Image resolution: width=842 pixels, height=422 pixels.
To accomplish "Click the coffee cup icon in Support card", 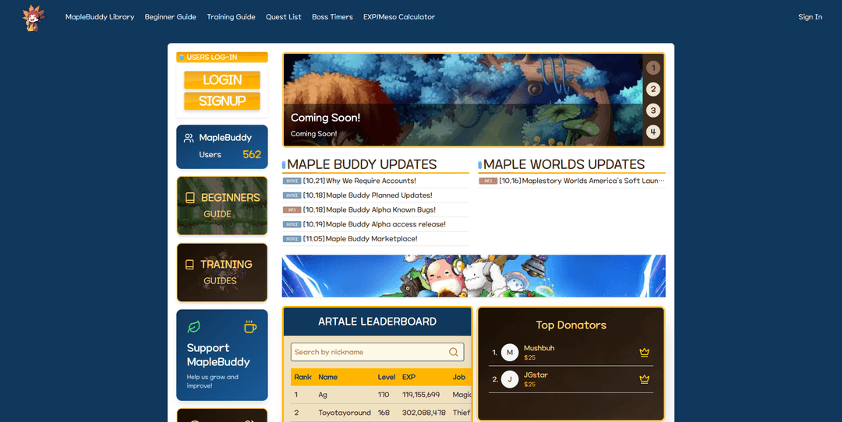I will tap(249, 326).
